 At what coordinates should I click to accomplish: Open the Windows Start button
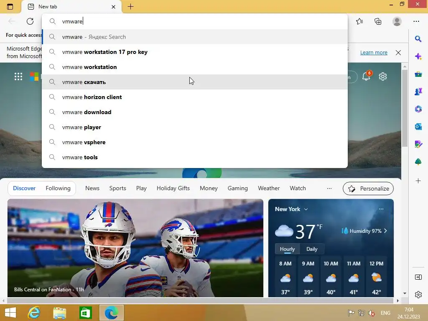click(x=10, y=313)
